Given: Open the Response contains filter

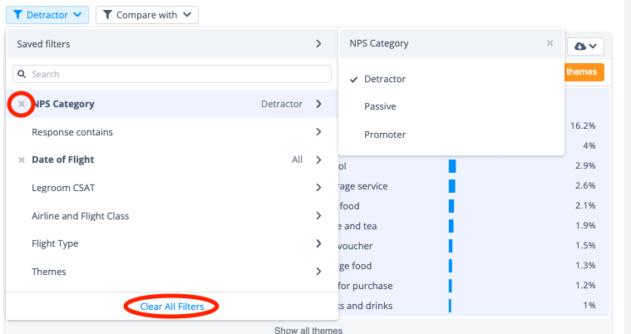Looking at the screenshot, I should tap(172, 132).
